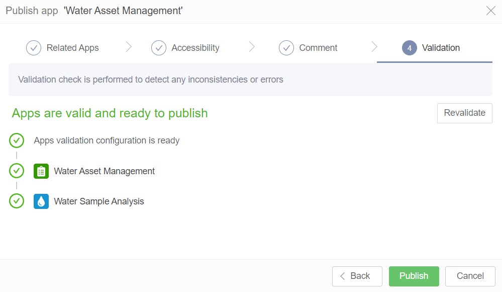502x292 pixels.
Task: Go back using the Back button
Action: tap(357, 276)
